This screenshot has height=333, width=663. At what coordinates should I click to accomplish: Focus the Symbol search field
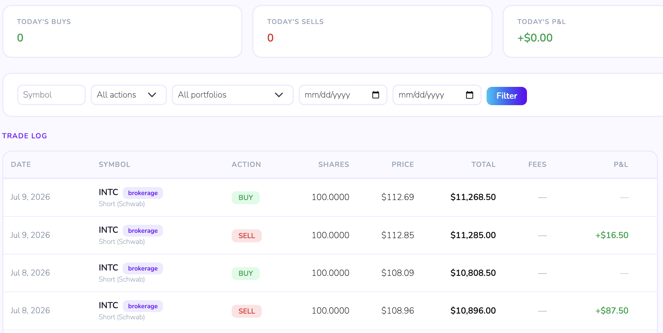point(51,95)
